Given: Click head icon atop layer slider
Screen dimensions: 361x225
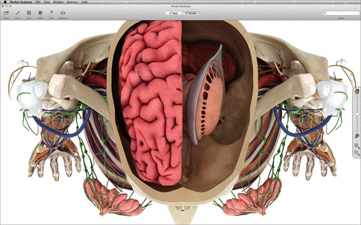Looking at the screenshot, I should (x=357, y=92).
